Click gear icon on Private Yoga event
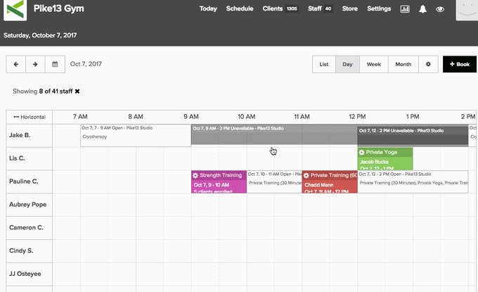The width and height of the screenshot is (478, 292). click(x=361, y=152)
